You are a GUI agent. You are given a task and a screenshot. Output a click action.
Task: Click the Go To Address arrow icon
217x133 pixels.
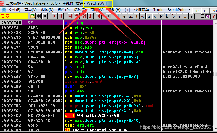[108, 16]
